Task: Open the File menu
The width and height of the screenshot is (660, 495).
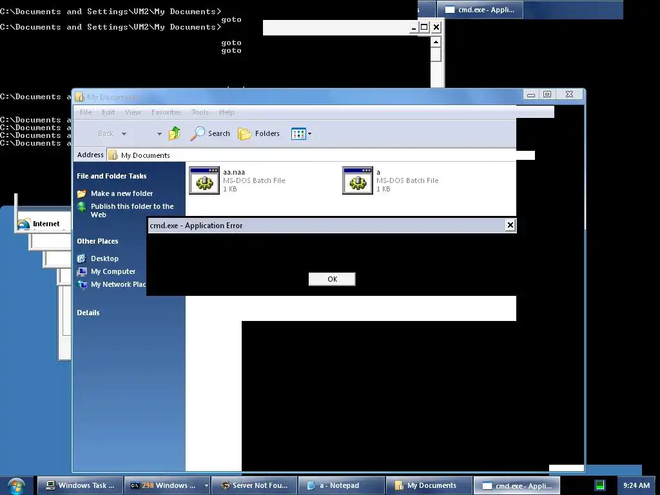Action: pyautogui.click(x=86, y=112)
